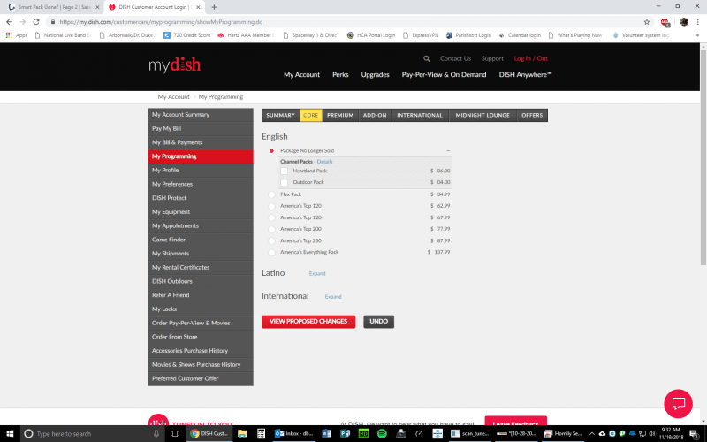This screenshot has height=442, width=707.
Task: Click the 720 Credit Score bookmark
Action: point(186,35)
